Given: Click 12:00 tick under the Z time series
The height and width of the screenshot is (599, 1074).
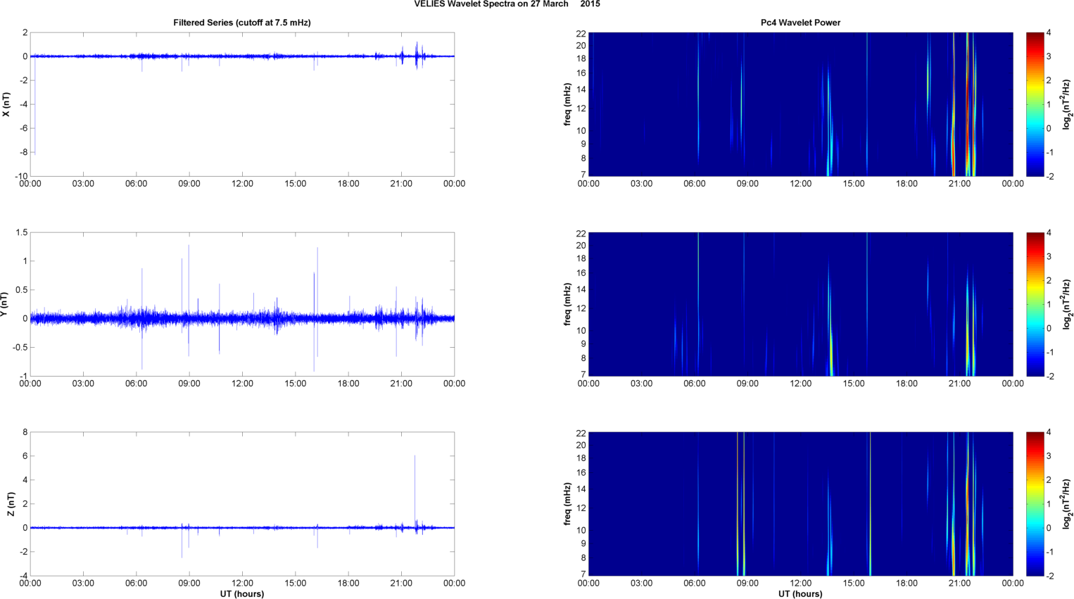Looking at the screenshot, I should click(x=242, y=583).
